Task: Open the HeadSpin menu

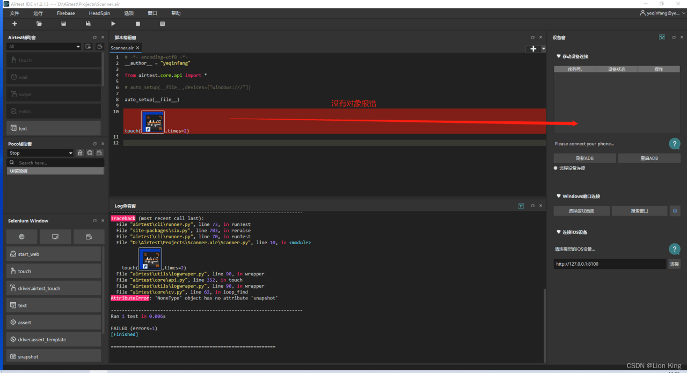Action: click(x=99, y=13)
